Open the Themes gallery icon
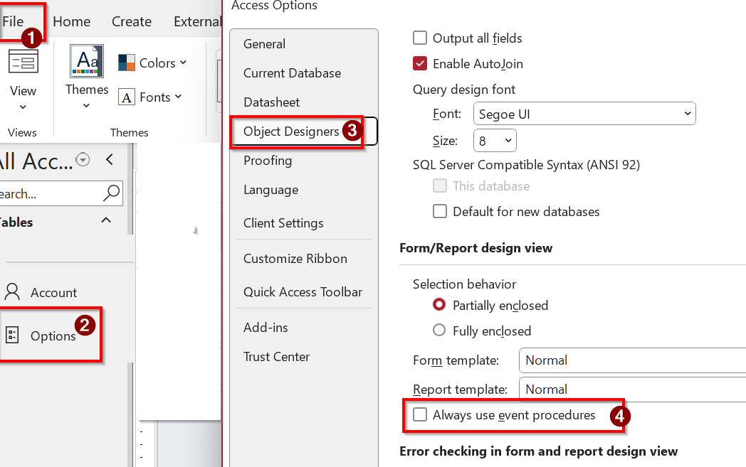This screenshot has height=467, width=746. (x=87, y=61)
